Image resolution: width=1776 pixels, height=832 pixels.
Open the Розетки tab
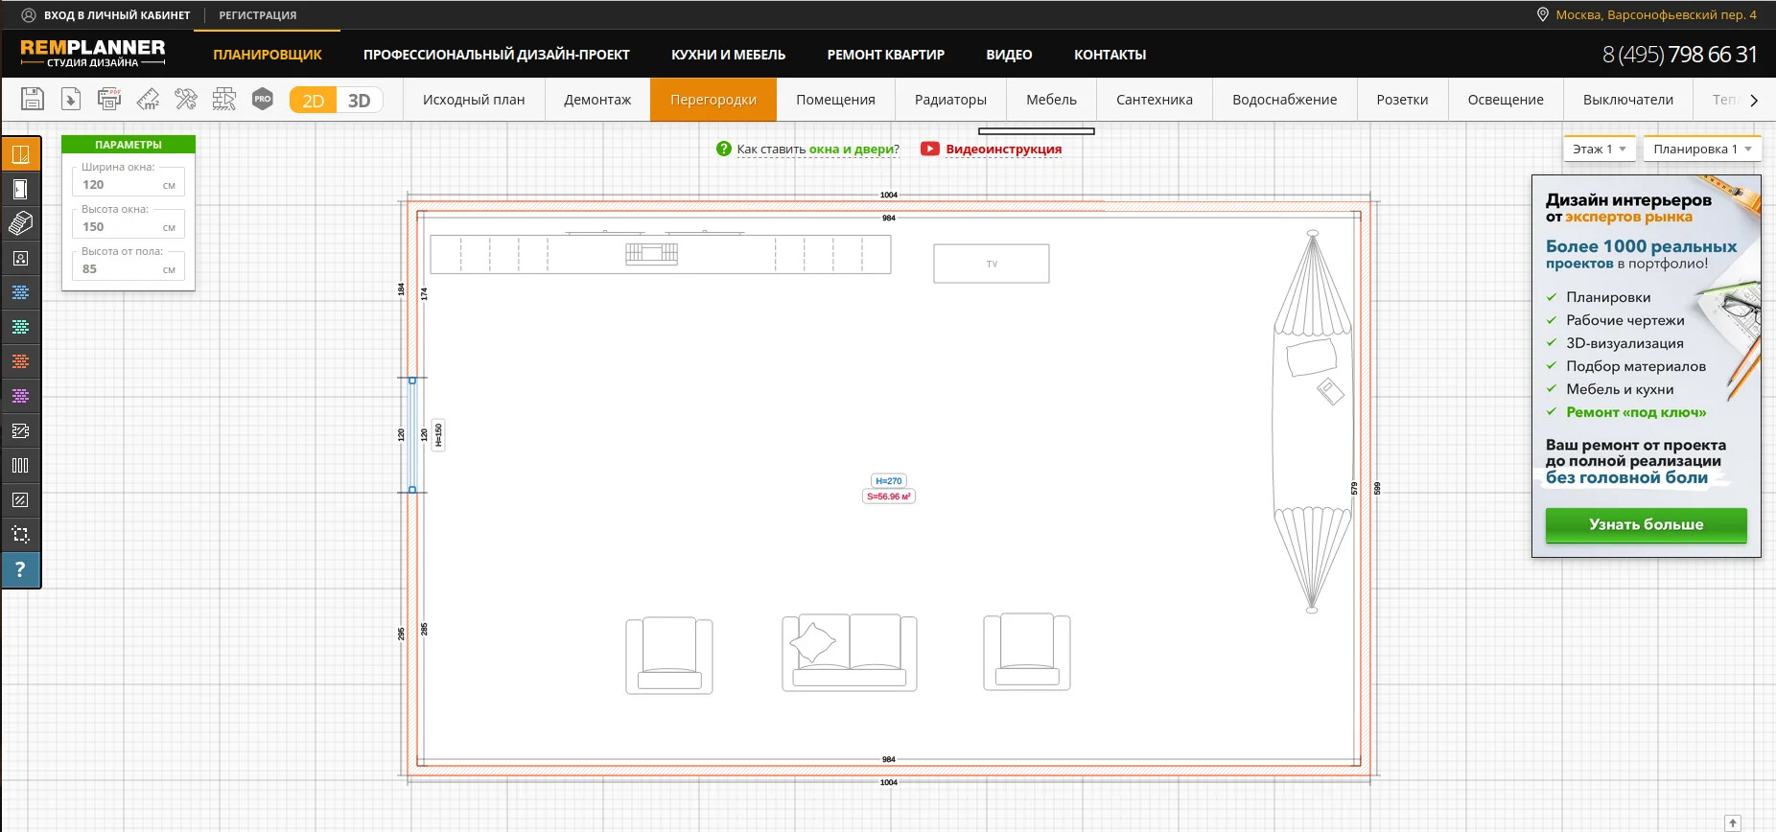(1402, 100)
